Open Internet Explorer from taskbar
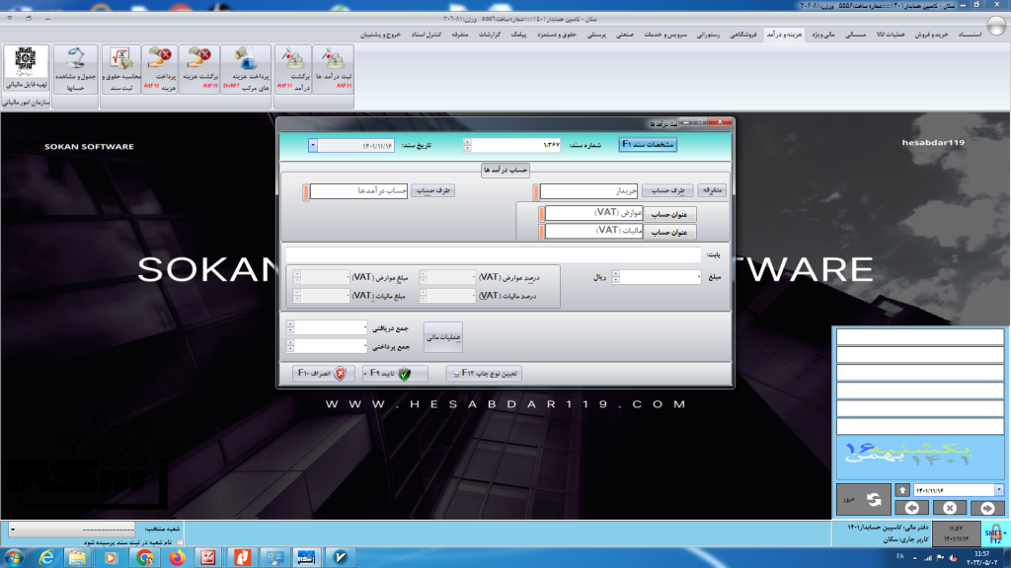This screenshot has width=1011, height=568. [x=46, y=558]
